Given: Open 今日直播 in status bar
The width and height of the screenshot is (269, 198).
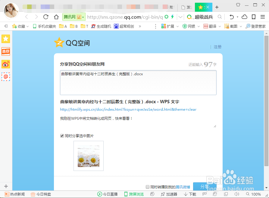Looking at the screenshot, I should click(x=108, y=194).
